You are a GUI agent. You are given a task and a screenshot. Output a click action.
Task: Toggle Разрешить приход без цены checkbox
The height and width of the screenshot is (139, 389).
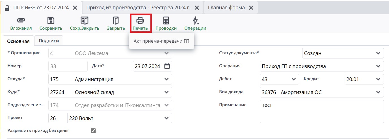click(x=93, y=131)
